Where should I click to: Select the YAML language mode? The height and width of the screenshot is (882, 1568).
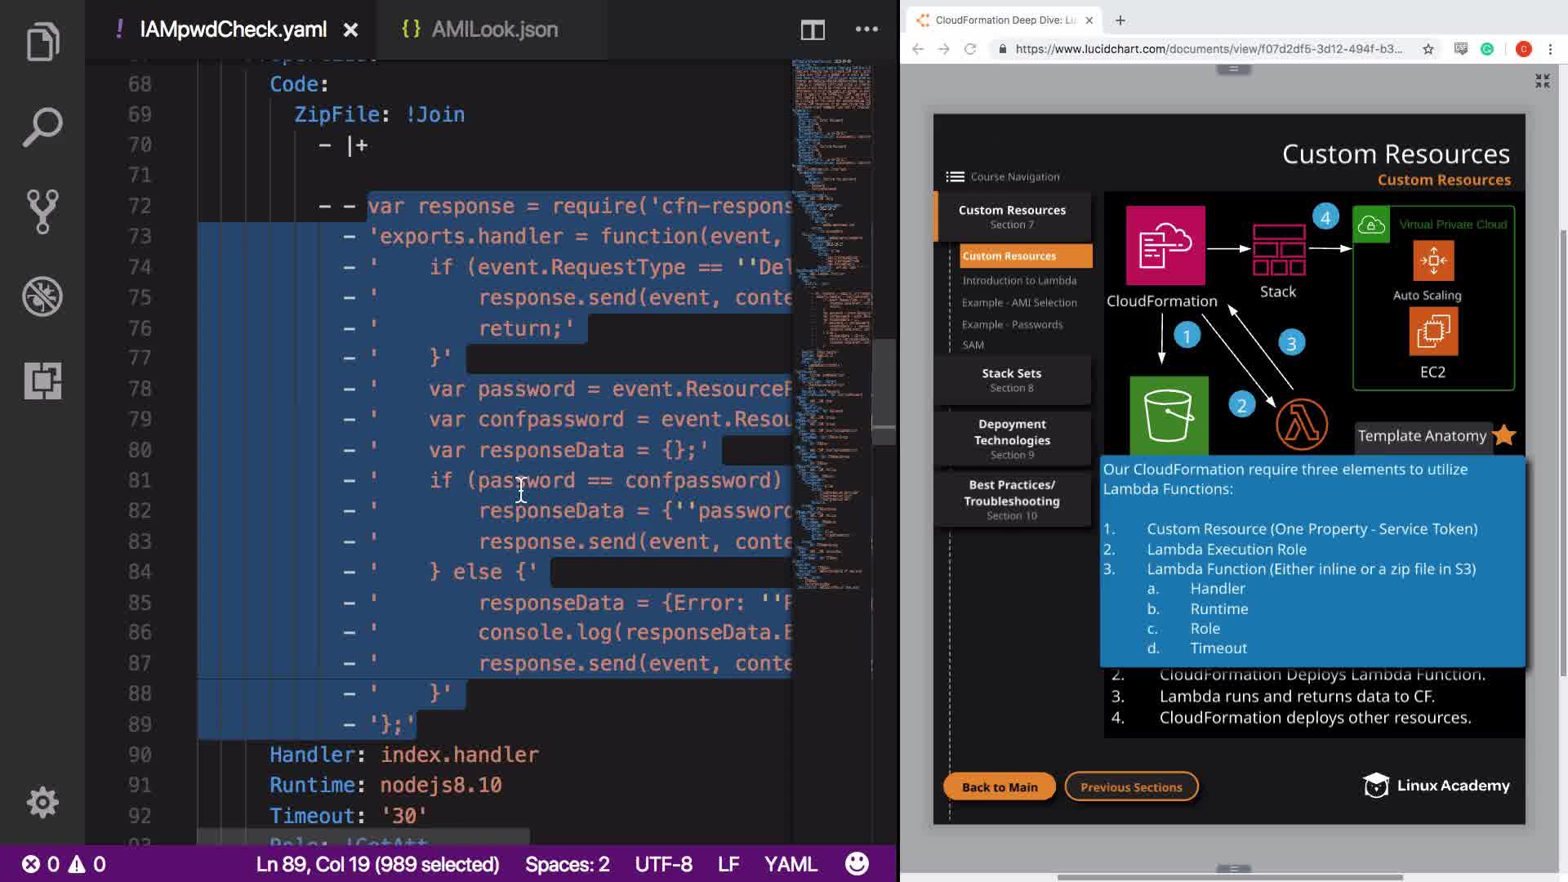coord(790,864)
